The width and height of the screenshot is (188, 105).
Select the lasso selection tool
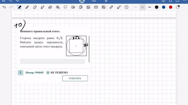[65, 7]
